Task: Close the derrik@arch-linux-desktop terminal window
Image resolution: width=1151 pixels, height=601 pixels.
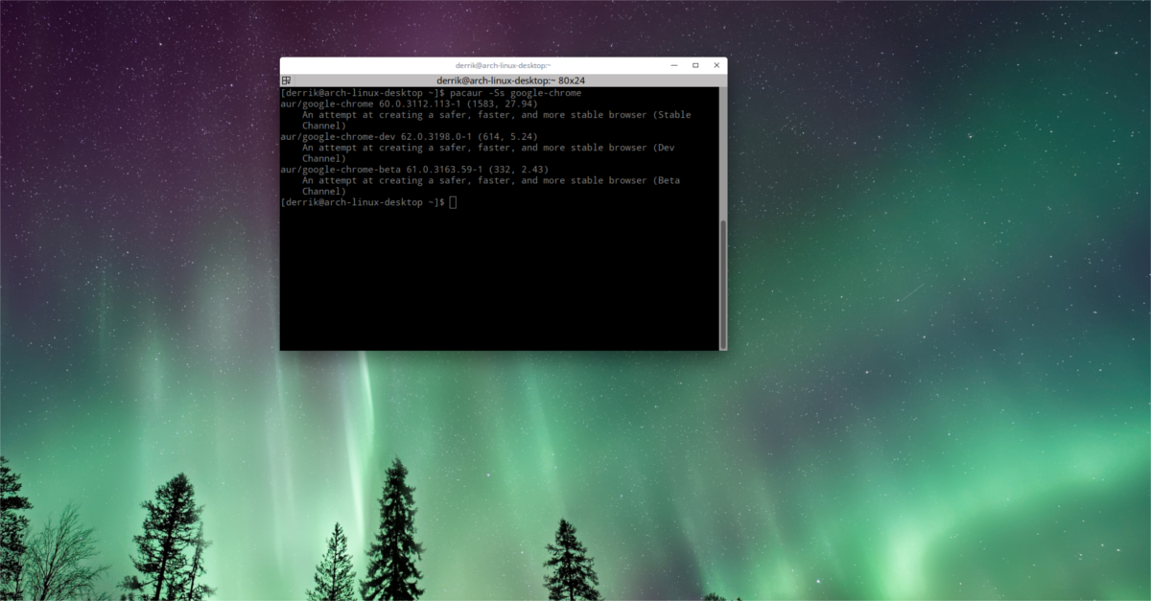Action: tap(716, 65)
